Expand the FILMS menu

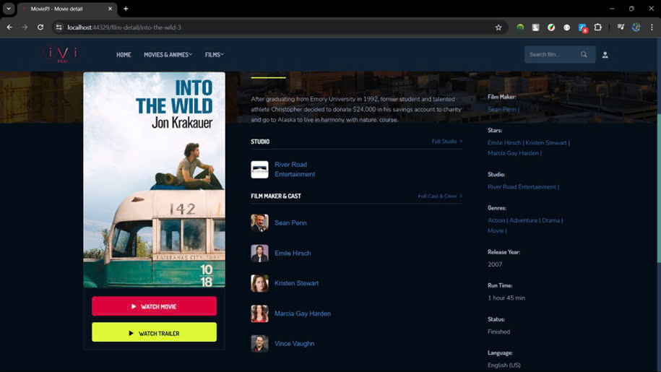pos(214,55)
